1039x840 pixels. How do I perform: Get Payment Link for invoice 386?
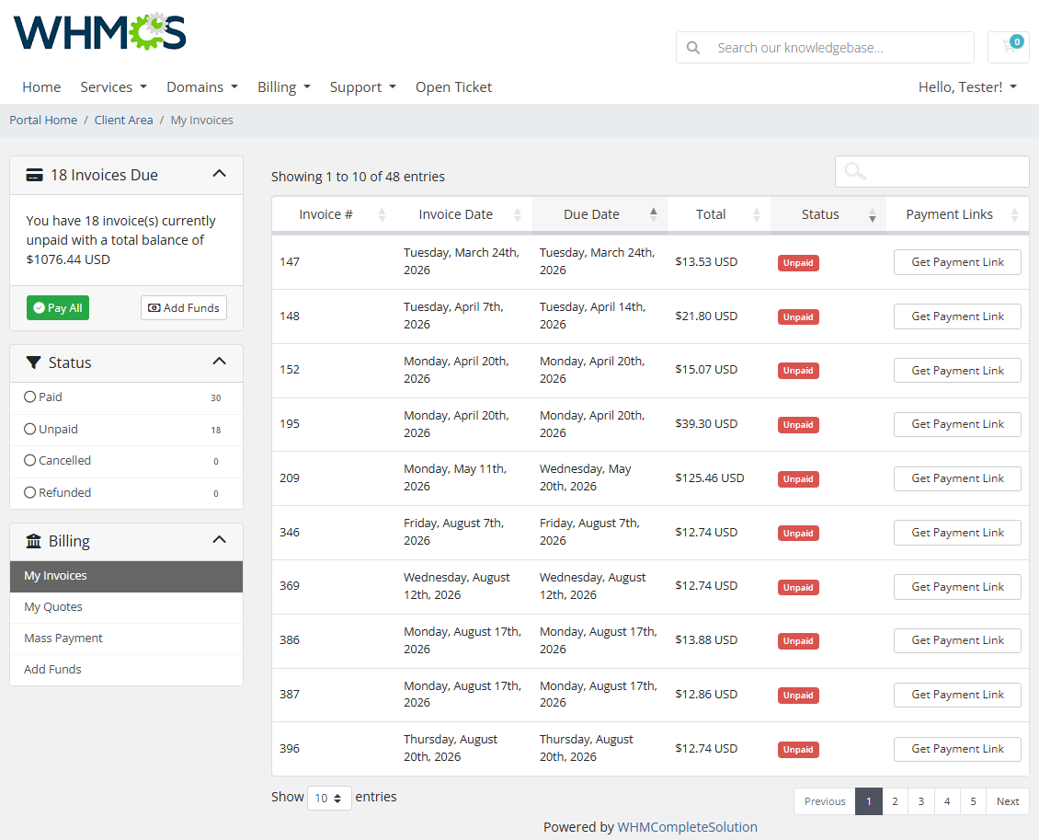pos(957,640)
